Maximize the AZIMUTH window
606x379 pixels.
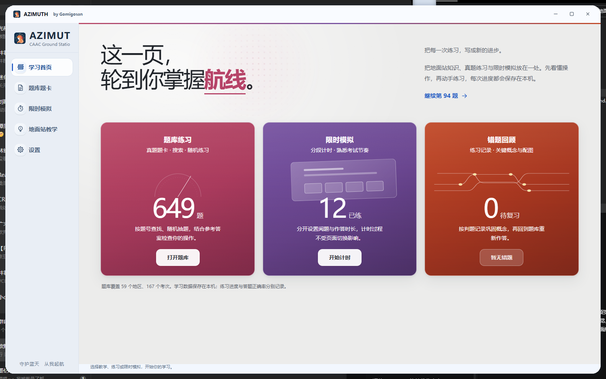click(x=572, y=14)
